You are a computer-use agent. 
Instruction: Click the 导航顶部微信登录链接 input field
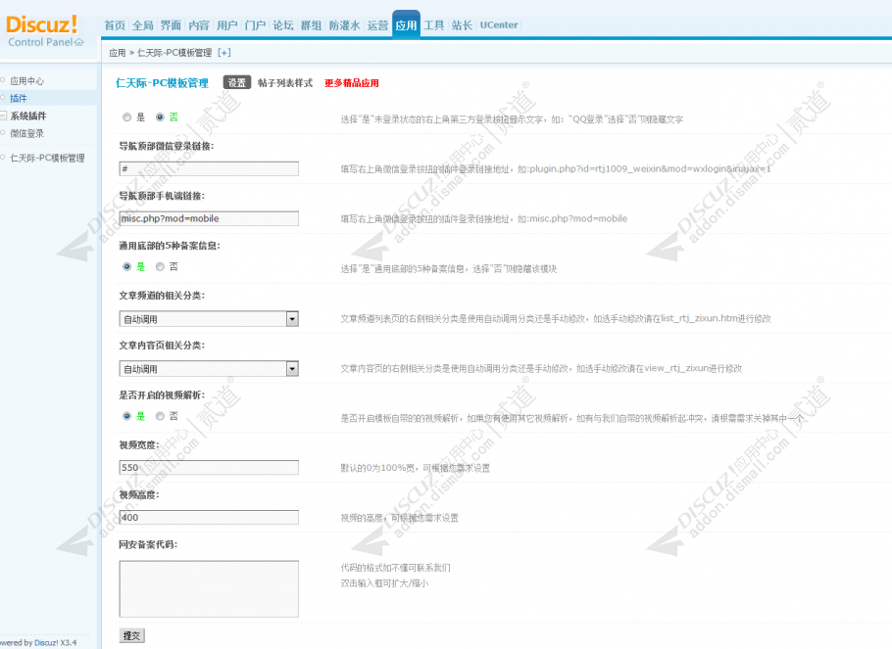(x=209, y=168)
